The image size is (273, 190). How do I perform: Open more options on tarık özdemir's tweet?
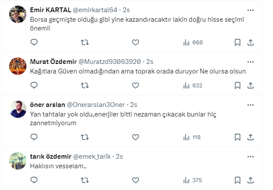tap(250, 156)
